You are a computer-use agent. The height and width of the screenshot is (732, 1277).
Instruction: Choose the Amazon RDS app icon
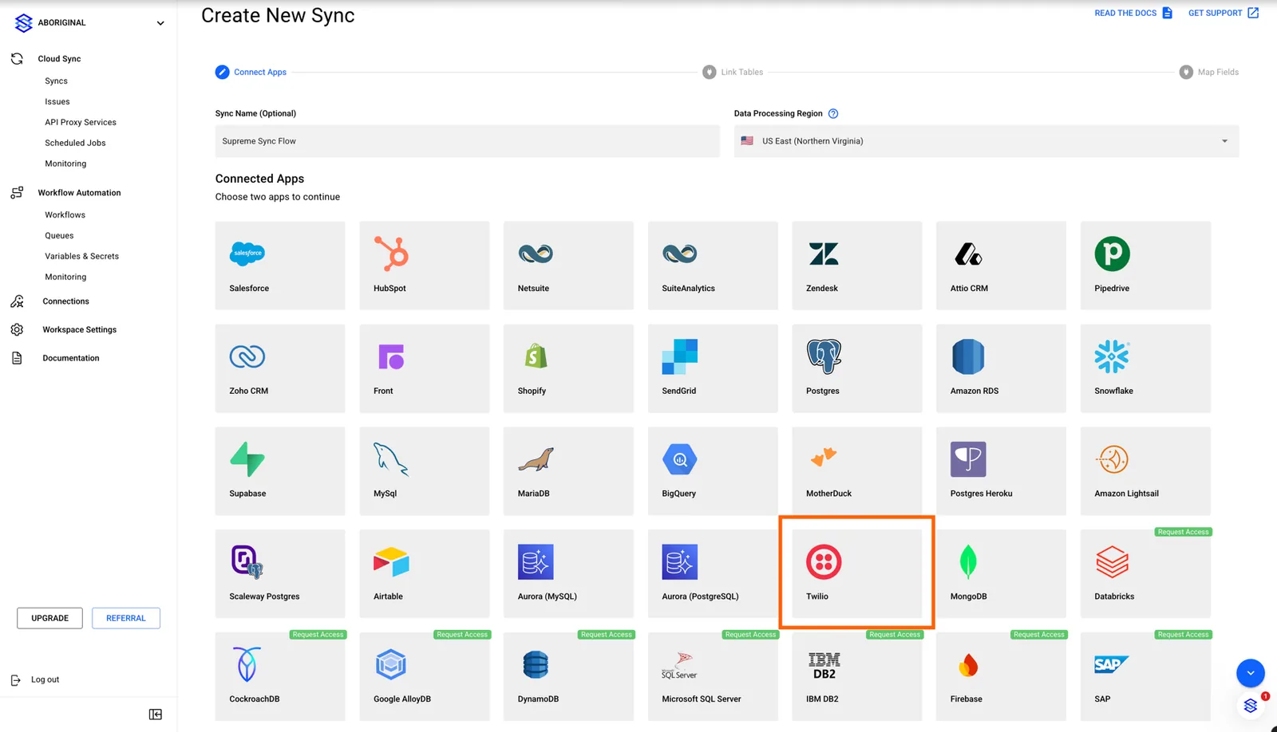click(x=968, y=356)
